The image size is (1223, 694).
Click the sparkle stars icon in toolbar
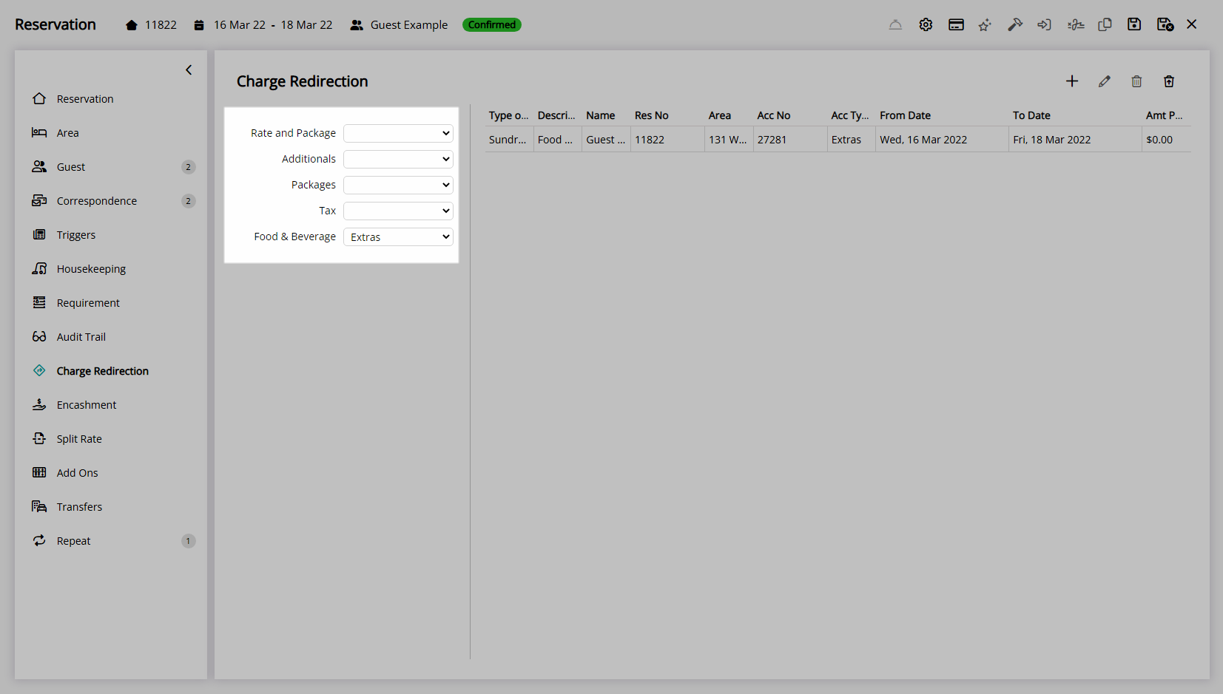[985, 24]
